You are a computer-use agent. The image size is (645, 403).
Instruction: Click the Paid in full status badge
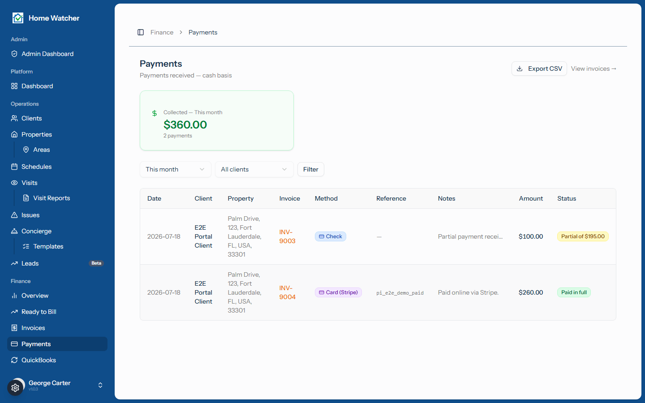[574, 292]
